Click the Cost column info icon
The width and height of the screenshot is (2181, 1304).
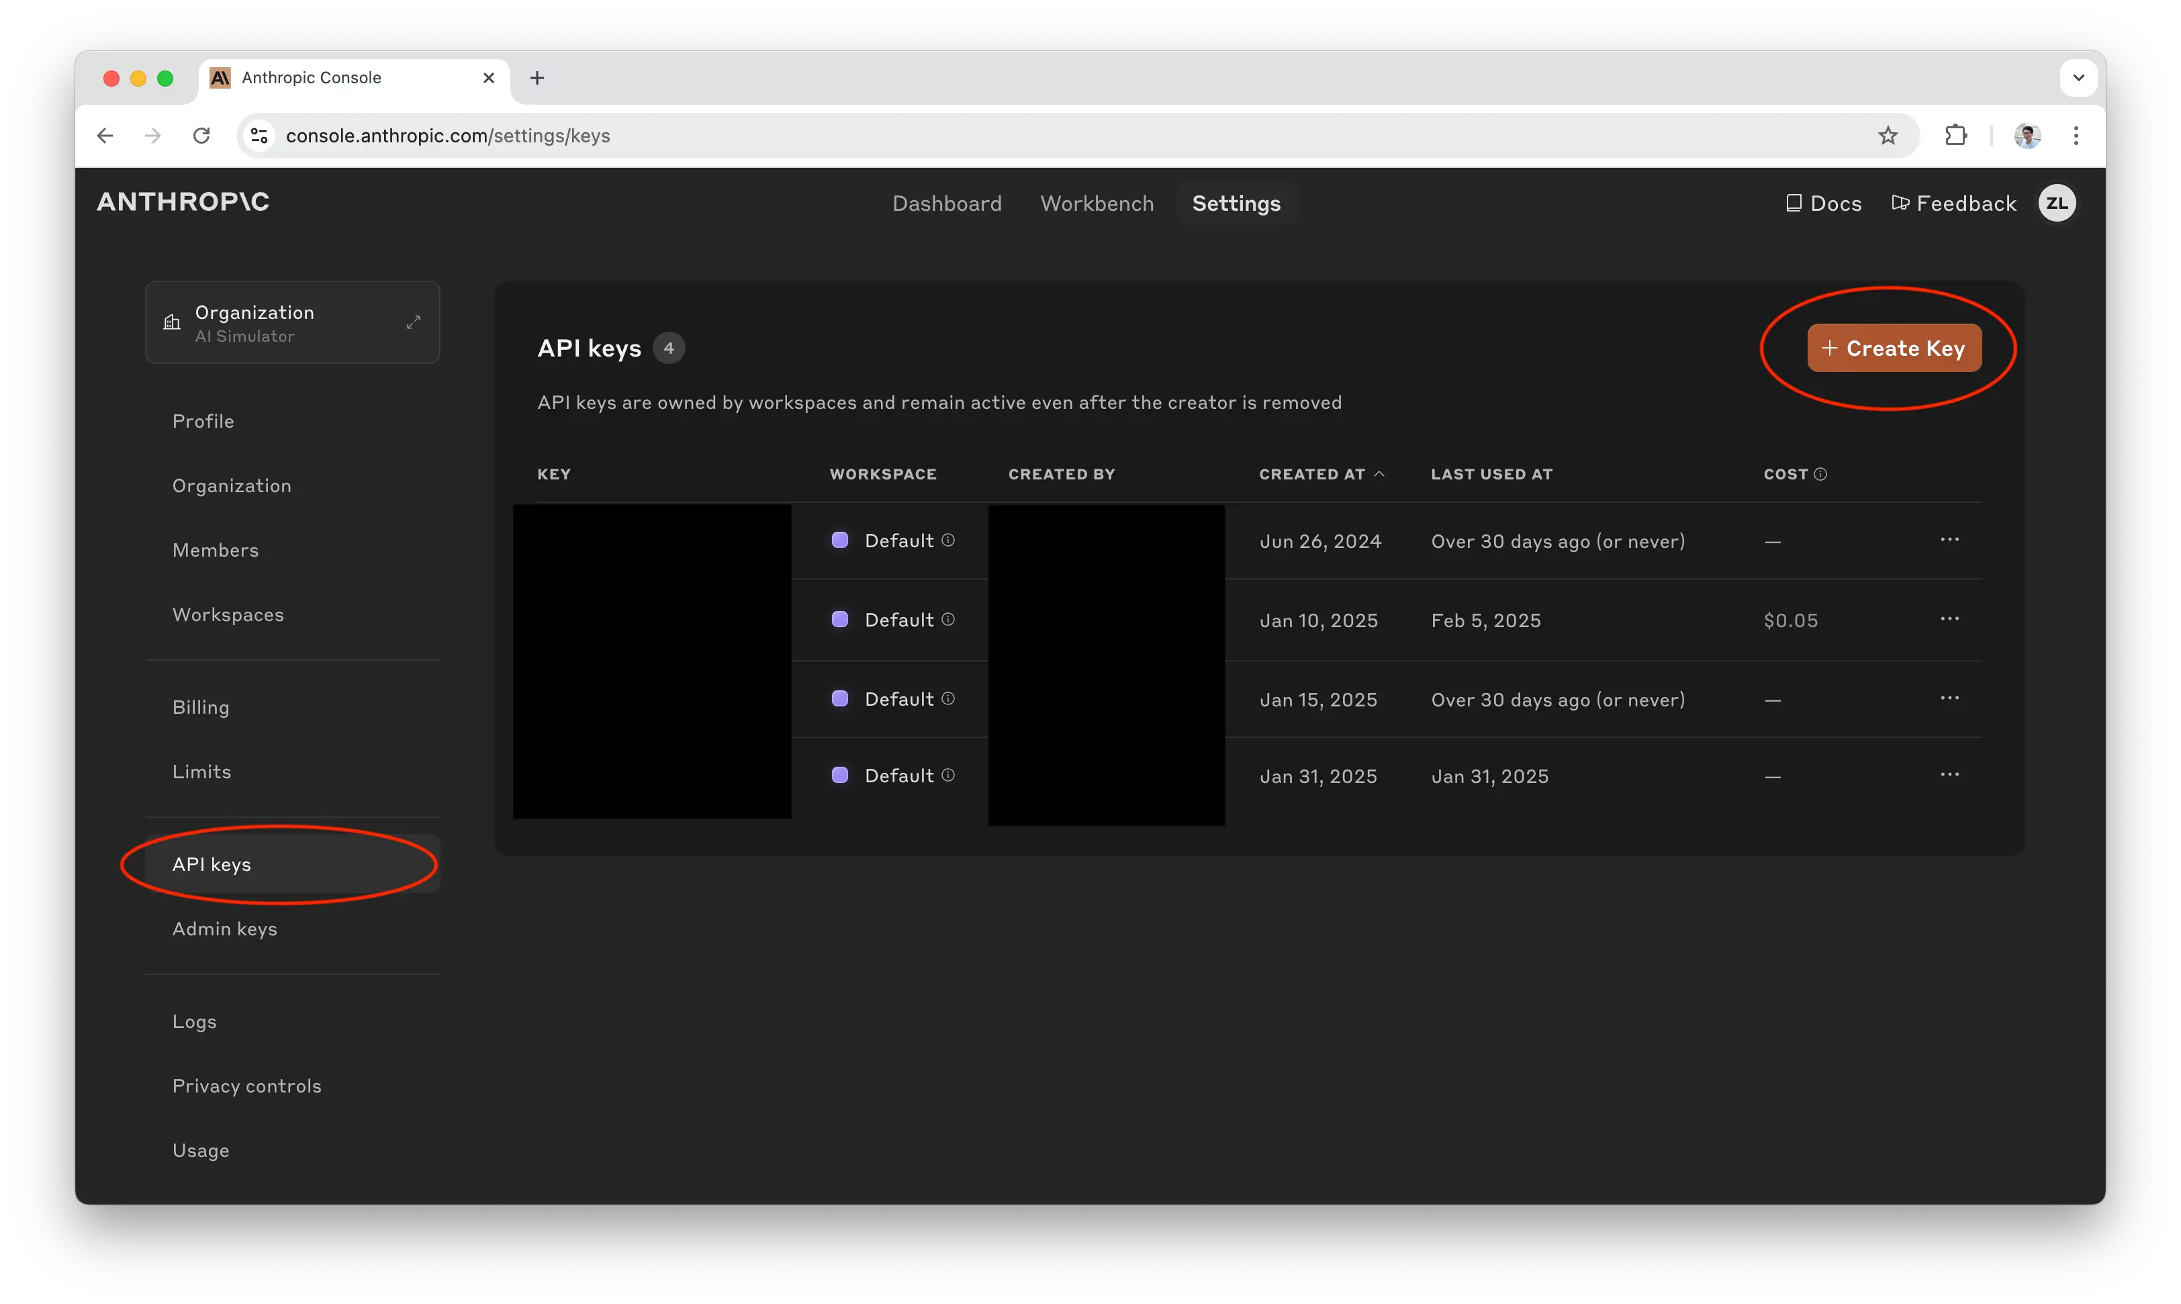coord(1820,473)
